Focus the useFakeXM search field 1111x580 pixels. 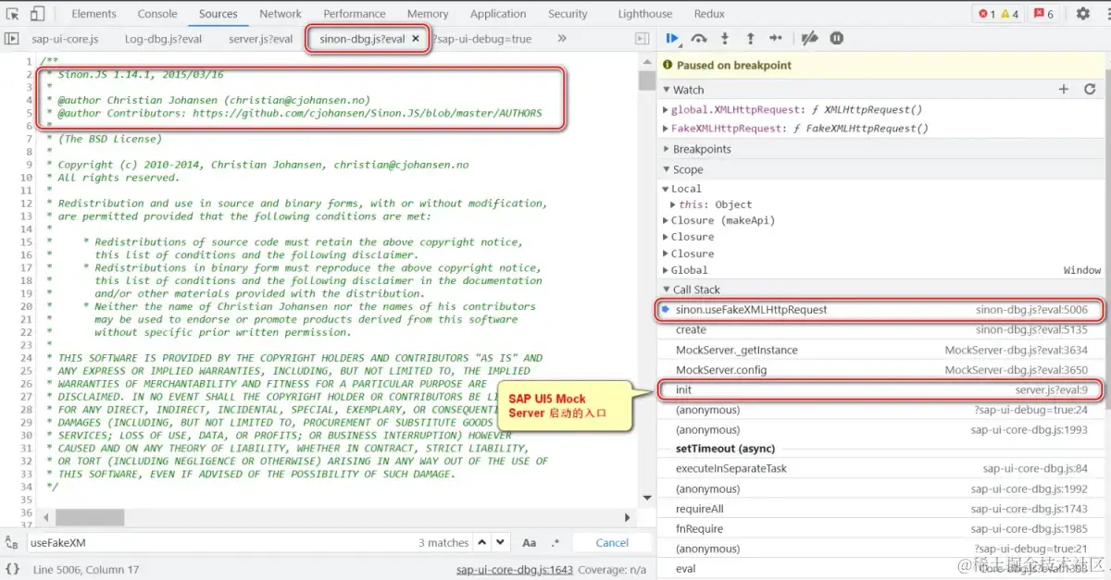[222, 543]
